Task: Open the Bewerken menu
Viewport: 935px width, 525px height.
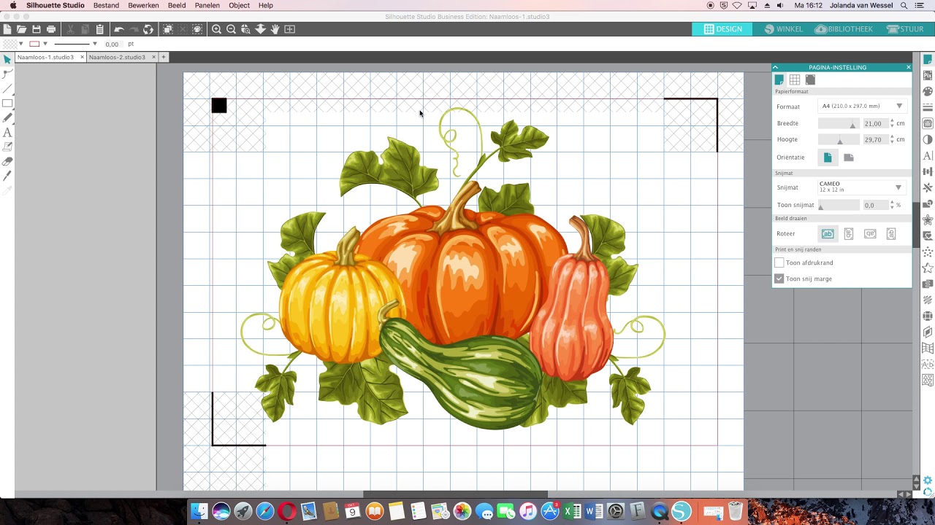Action: (x=143, y=5)
